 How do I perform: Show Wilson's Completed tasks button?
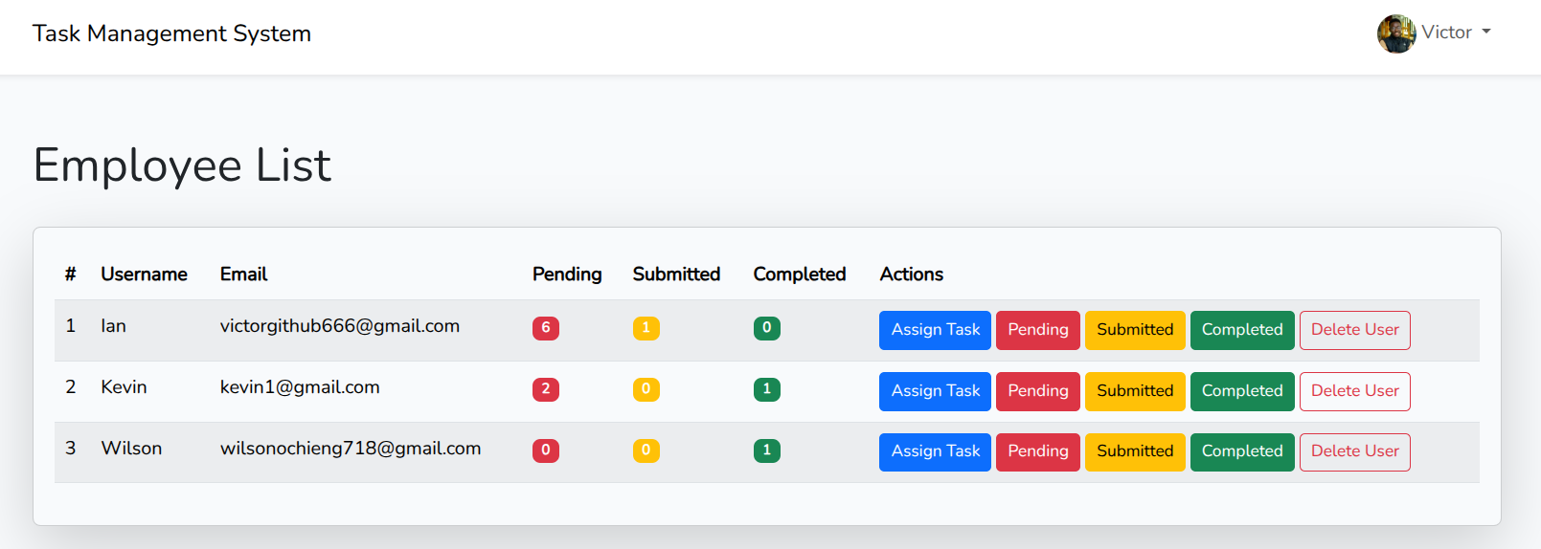click(x=1241, y=451)
